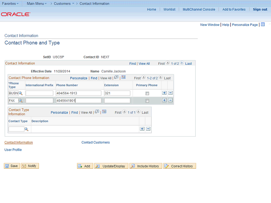Screen dimensions: 271x203
Task: Click Contact Information link at page bottom
Action: click(x=19, y=143)
